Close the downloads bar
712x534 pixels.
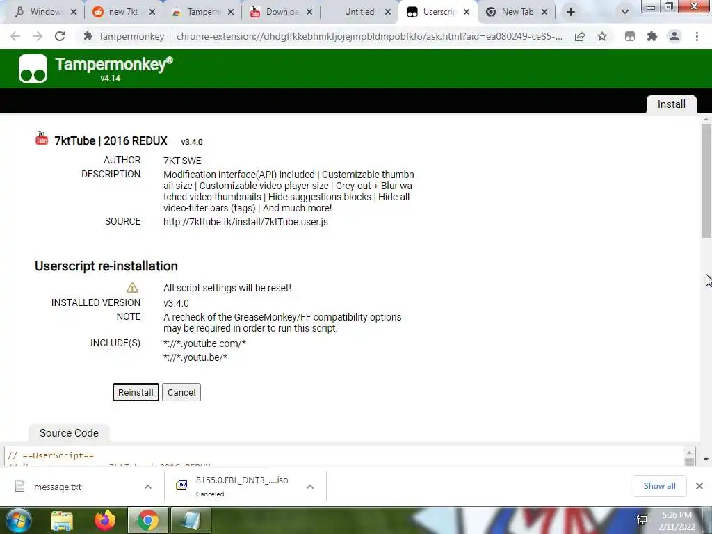point(699,486)
